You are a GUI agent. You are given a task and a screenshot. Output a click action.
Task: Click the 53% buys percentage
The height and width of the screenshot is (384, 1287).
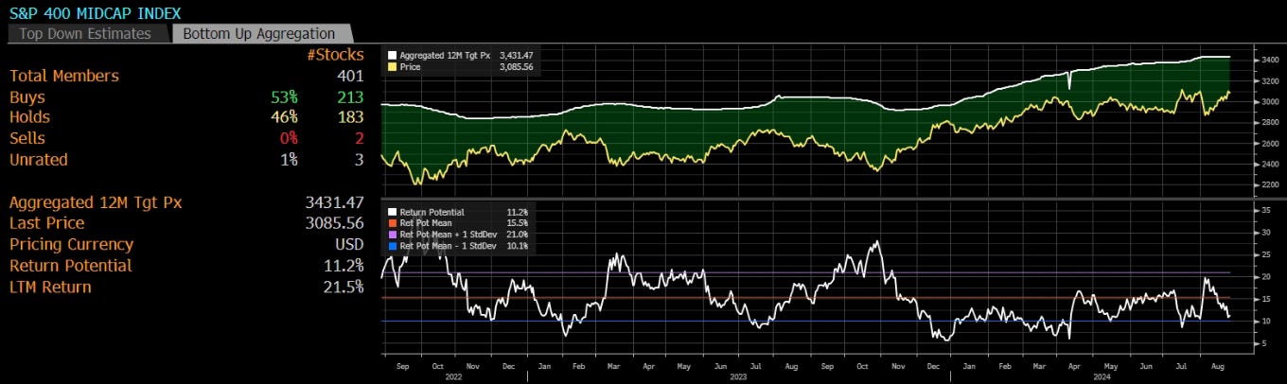(282, 97)
